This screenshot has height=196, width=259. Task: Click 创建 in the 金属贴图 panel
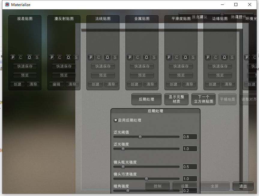(x=134, y=84)
